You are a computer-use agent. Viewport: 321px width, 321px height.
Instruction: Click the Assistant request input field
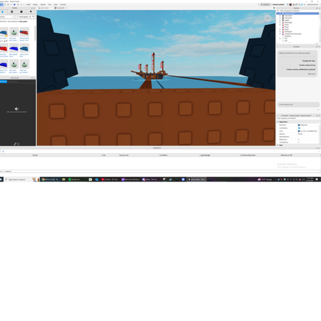[x=298, y=105]
